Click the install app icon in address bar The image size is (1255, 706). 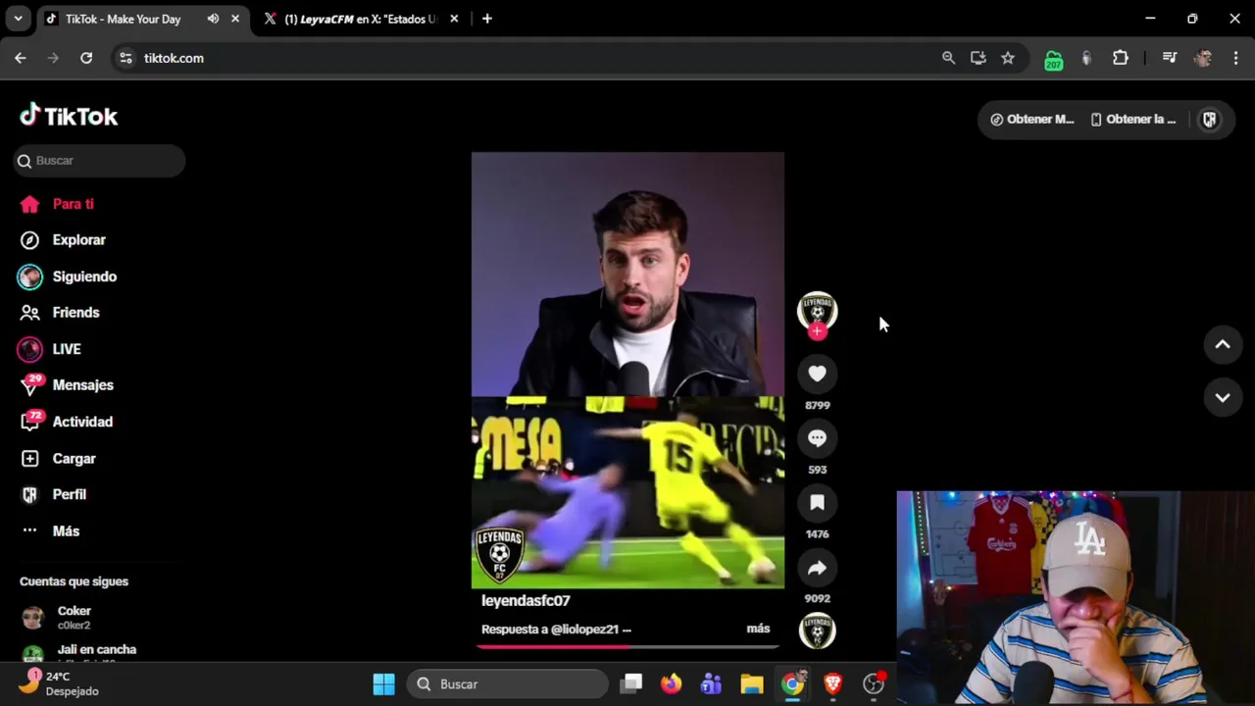(x=978, y=58)
